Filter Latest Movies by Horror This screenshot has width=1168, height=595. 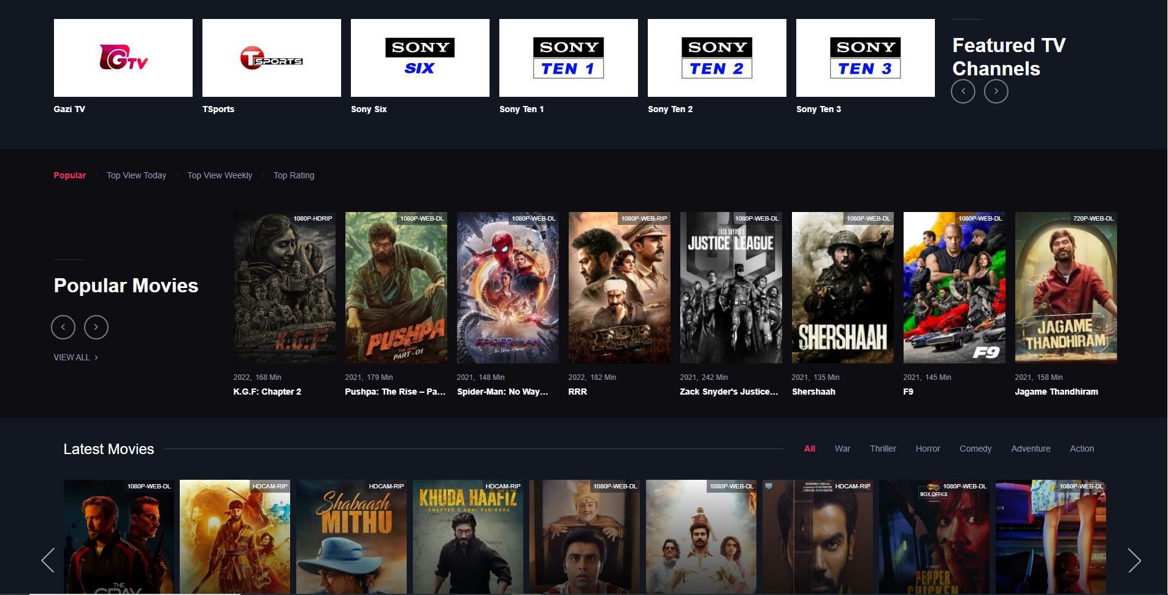tap(928, 449)
